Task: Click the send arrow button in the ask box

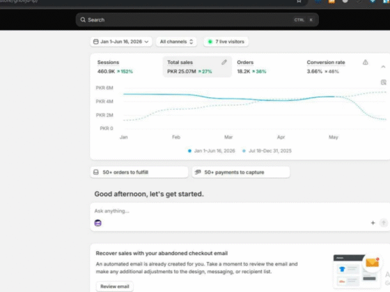Action: coord(384,223)
